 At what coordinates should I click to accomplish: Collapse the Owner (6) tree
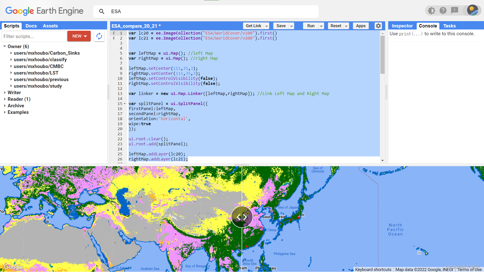click(5, 46)
